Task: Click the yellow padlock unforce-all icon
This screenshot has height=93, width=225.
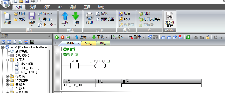Action: 208,37
